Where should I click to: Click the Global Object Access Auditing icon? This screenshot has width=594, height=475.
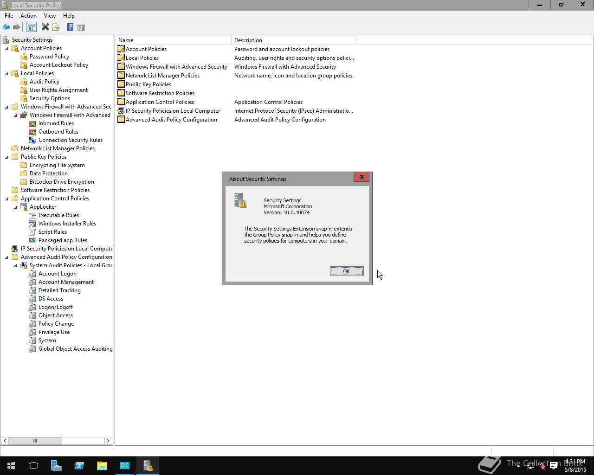click(x=32, y=349)
